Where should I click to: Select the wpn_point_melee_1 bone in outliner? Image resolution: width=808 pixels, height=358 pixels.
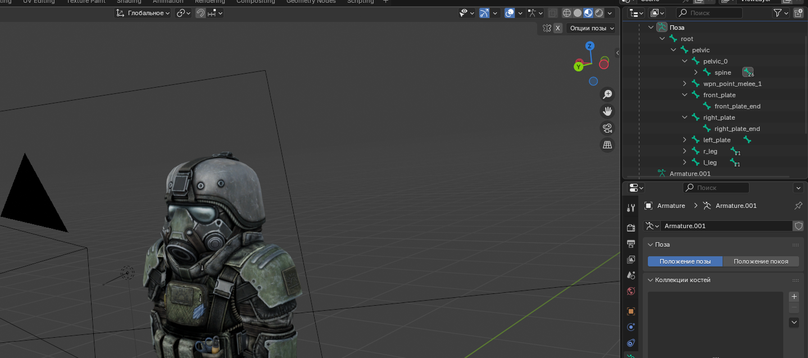tap(732, 84)
